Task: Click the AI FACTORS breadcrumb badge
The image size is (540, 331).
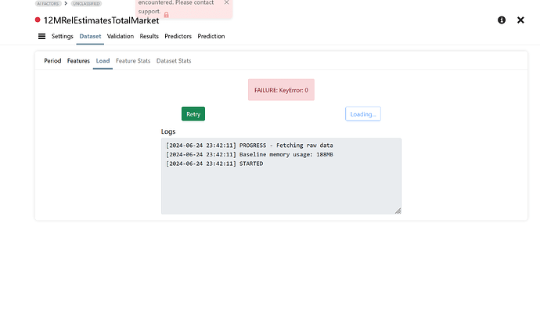Action: [49, 3]
